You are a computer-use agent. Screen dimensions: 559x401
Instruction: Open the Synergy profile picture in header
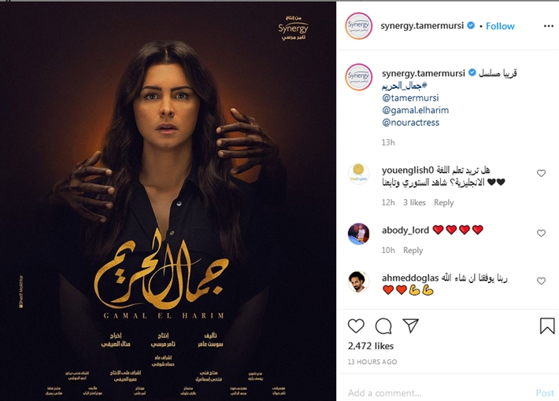[x=359, y=26]
